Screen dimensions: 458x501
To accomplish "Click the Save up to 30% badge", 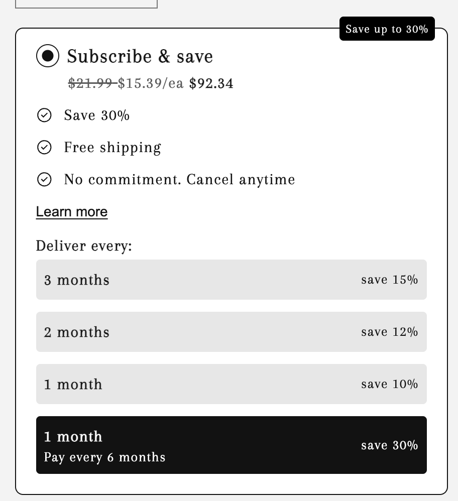I will 387,29.
